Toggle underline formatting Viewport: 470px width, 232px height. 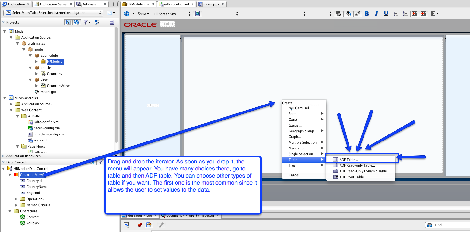pyautogui.click(x=386, y=14)
